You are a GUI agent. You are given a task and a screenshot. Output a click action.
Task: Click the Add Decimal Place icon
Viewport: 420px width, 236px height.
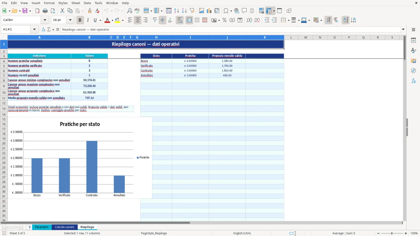click(x=249, y=20)
